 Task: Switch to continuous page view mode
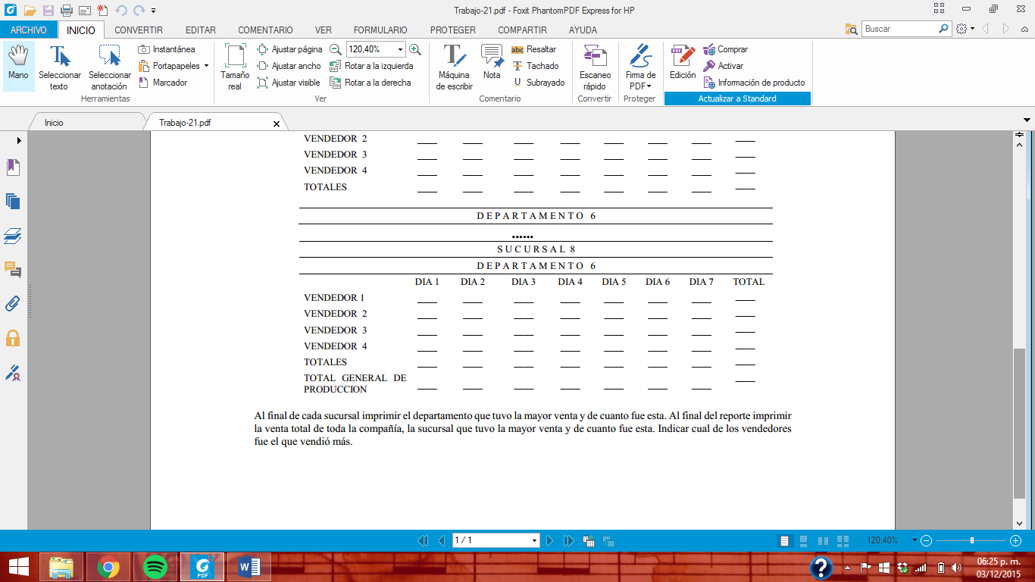tap(803, 541)
